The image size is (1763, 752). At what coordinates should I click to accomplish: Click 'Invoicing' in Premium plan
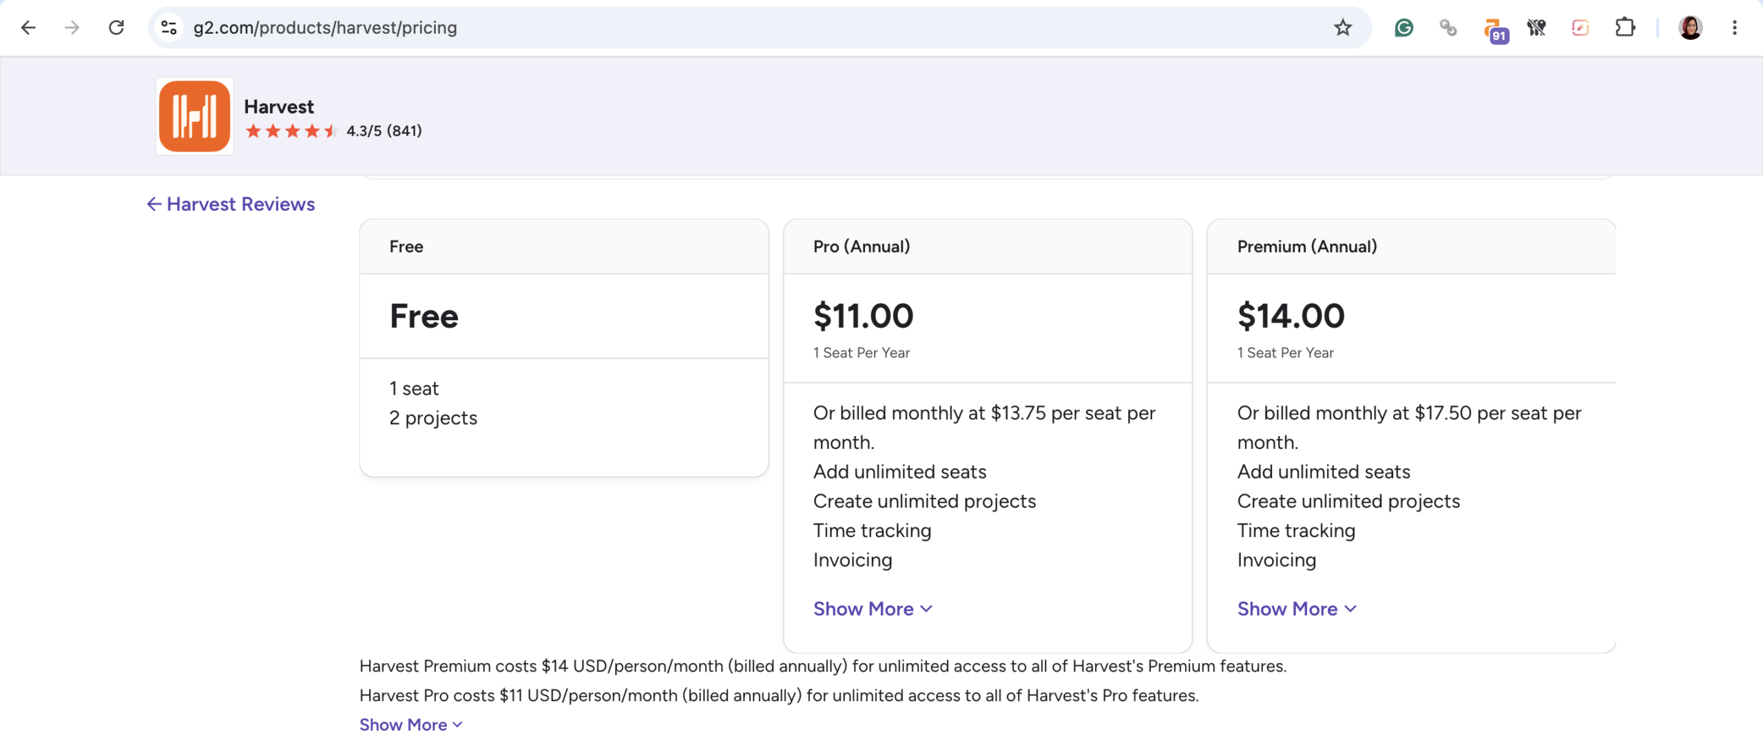click(x=1277, y=560)
